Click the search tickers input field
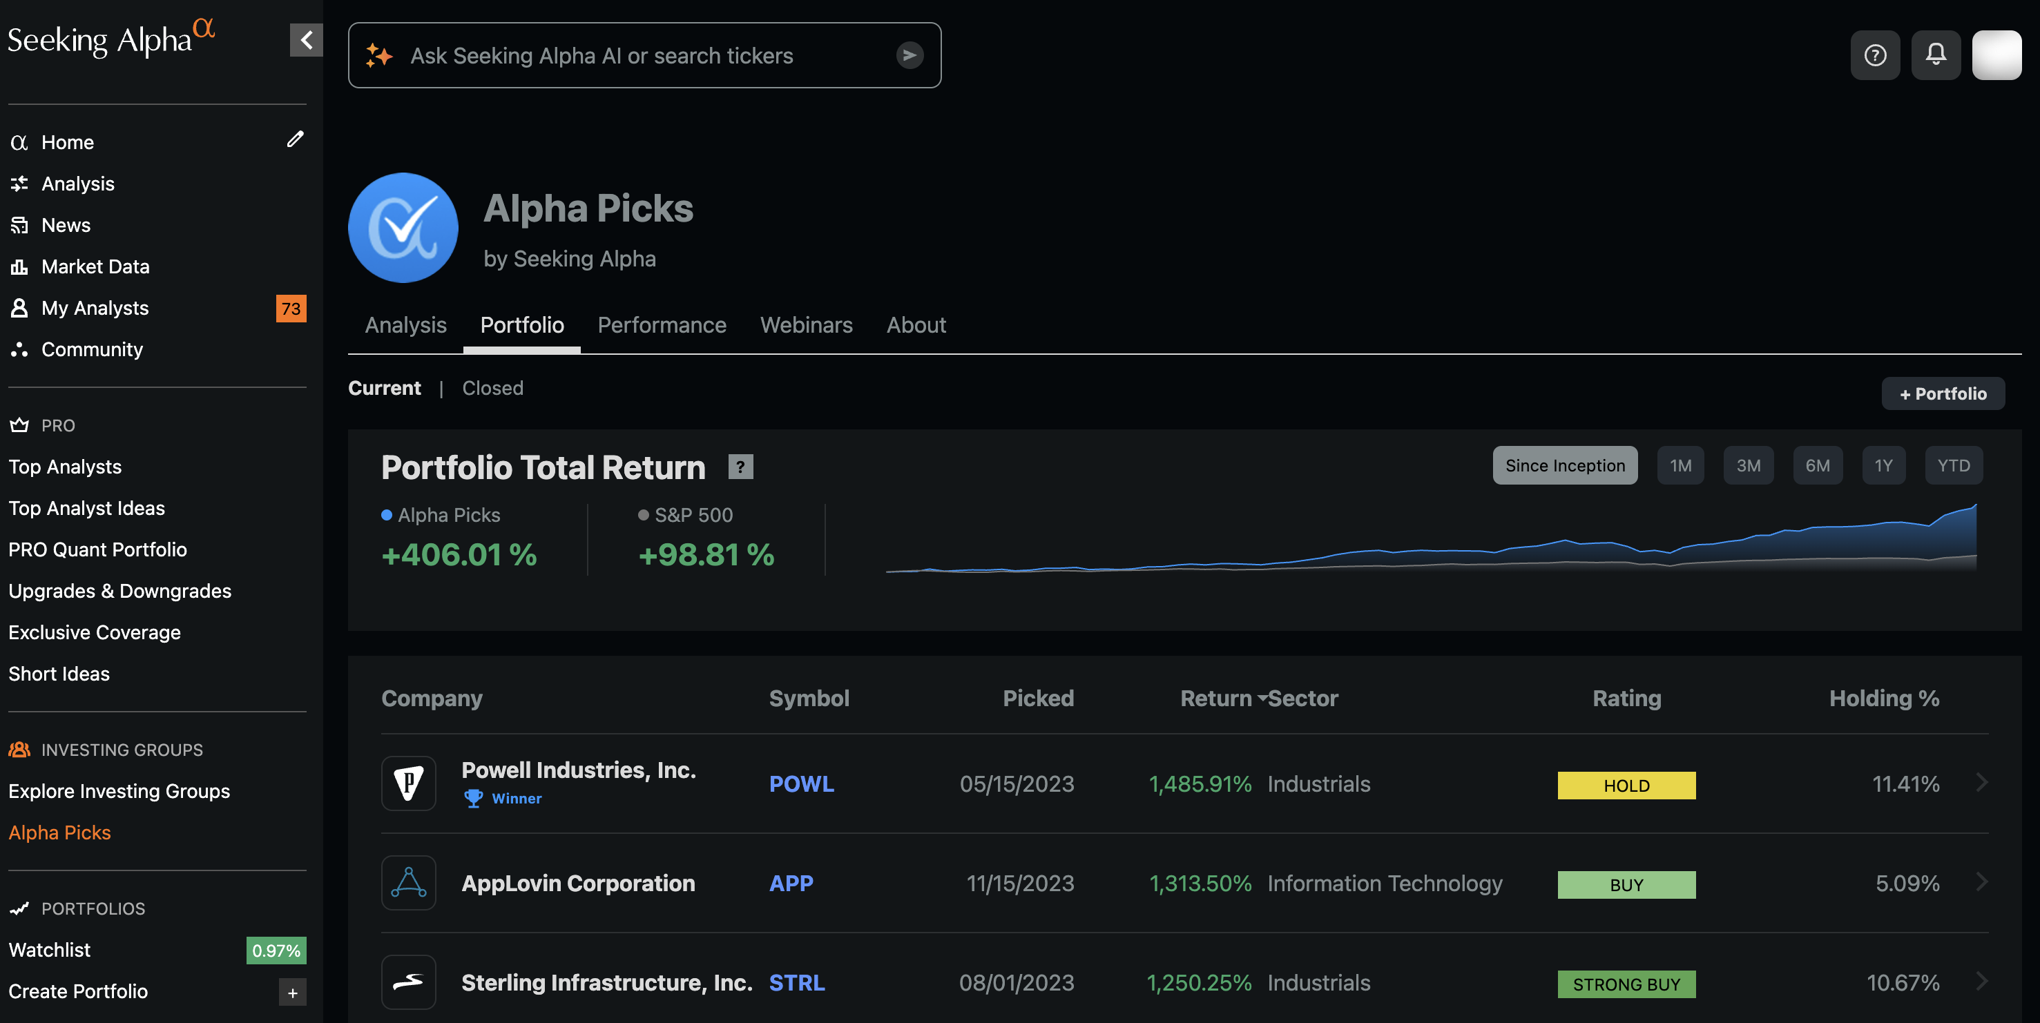Image resolution: width=2040 pixels, height=1023 pixels. [644, 55]
